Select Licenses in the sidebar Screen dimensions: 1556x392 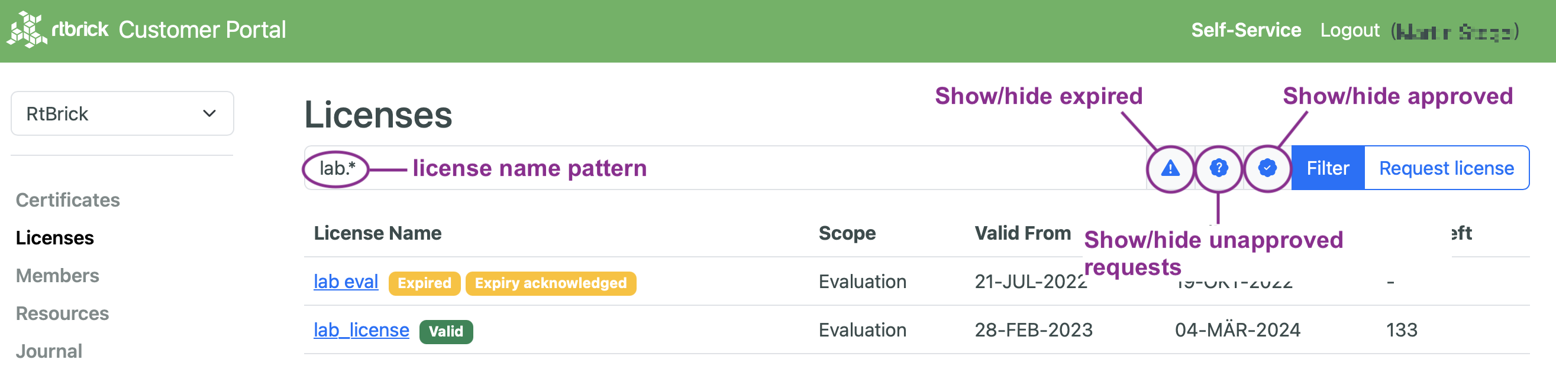54,239
